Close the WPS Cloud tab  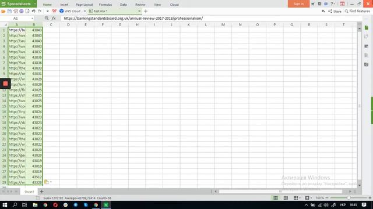click(85, 11)
